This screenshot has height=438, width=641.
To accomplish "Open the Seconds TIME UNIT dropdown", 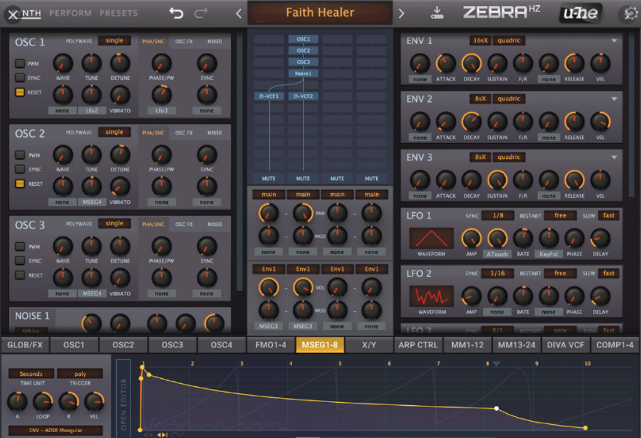I will tap(31, 374).
